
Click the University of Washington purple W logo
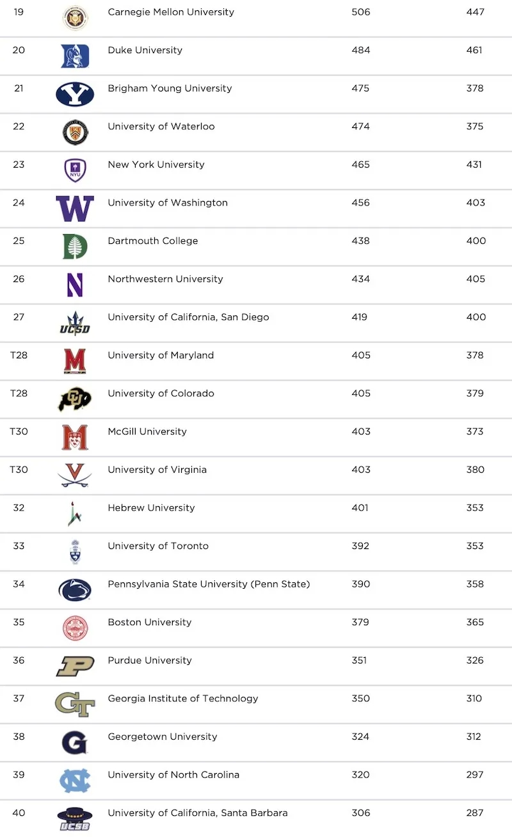click(x=75, y=209)
